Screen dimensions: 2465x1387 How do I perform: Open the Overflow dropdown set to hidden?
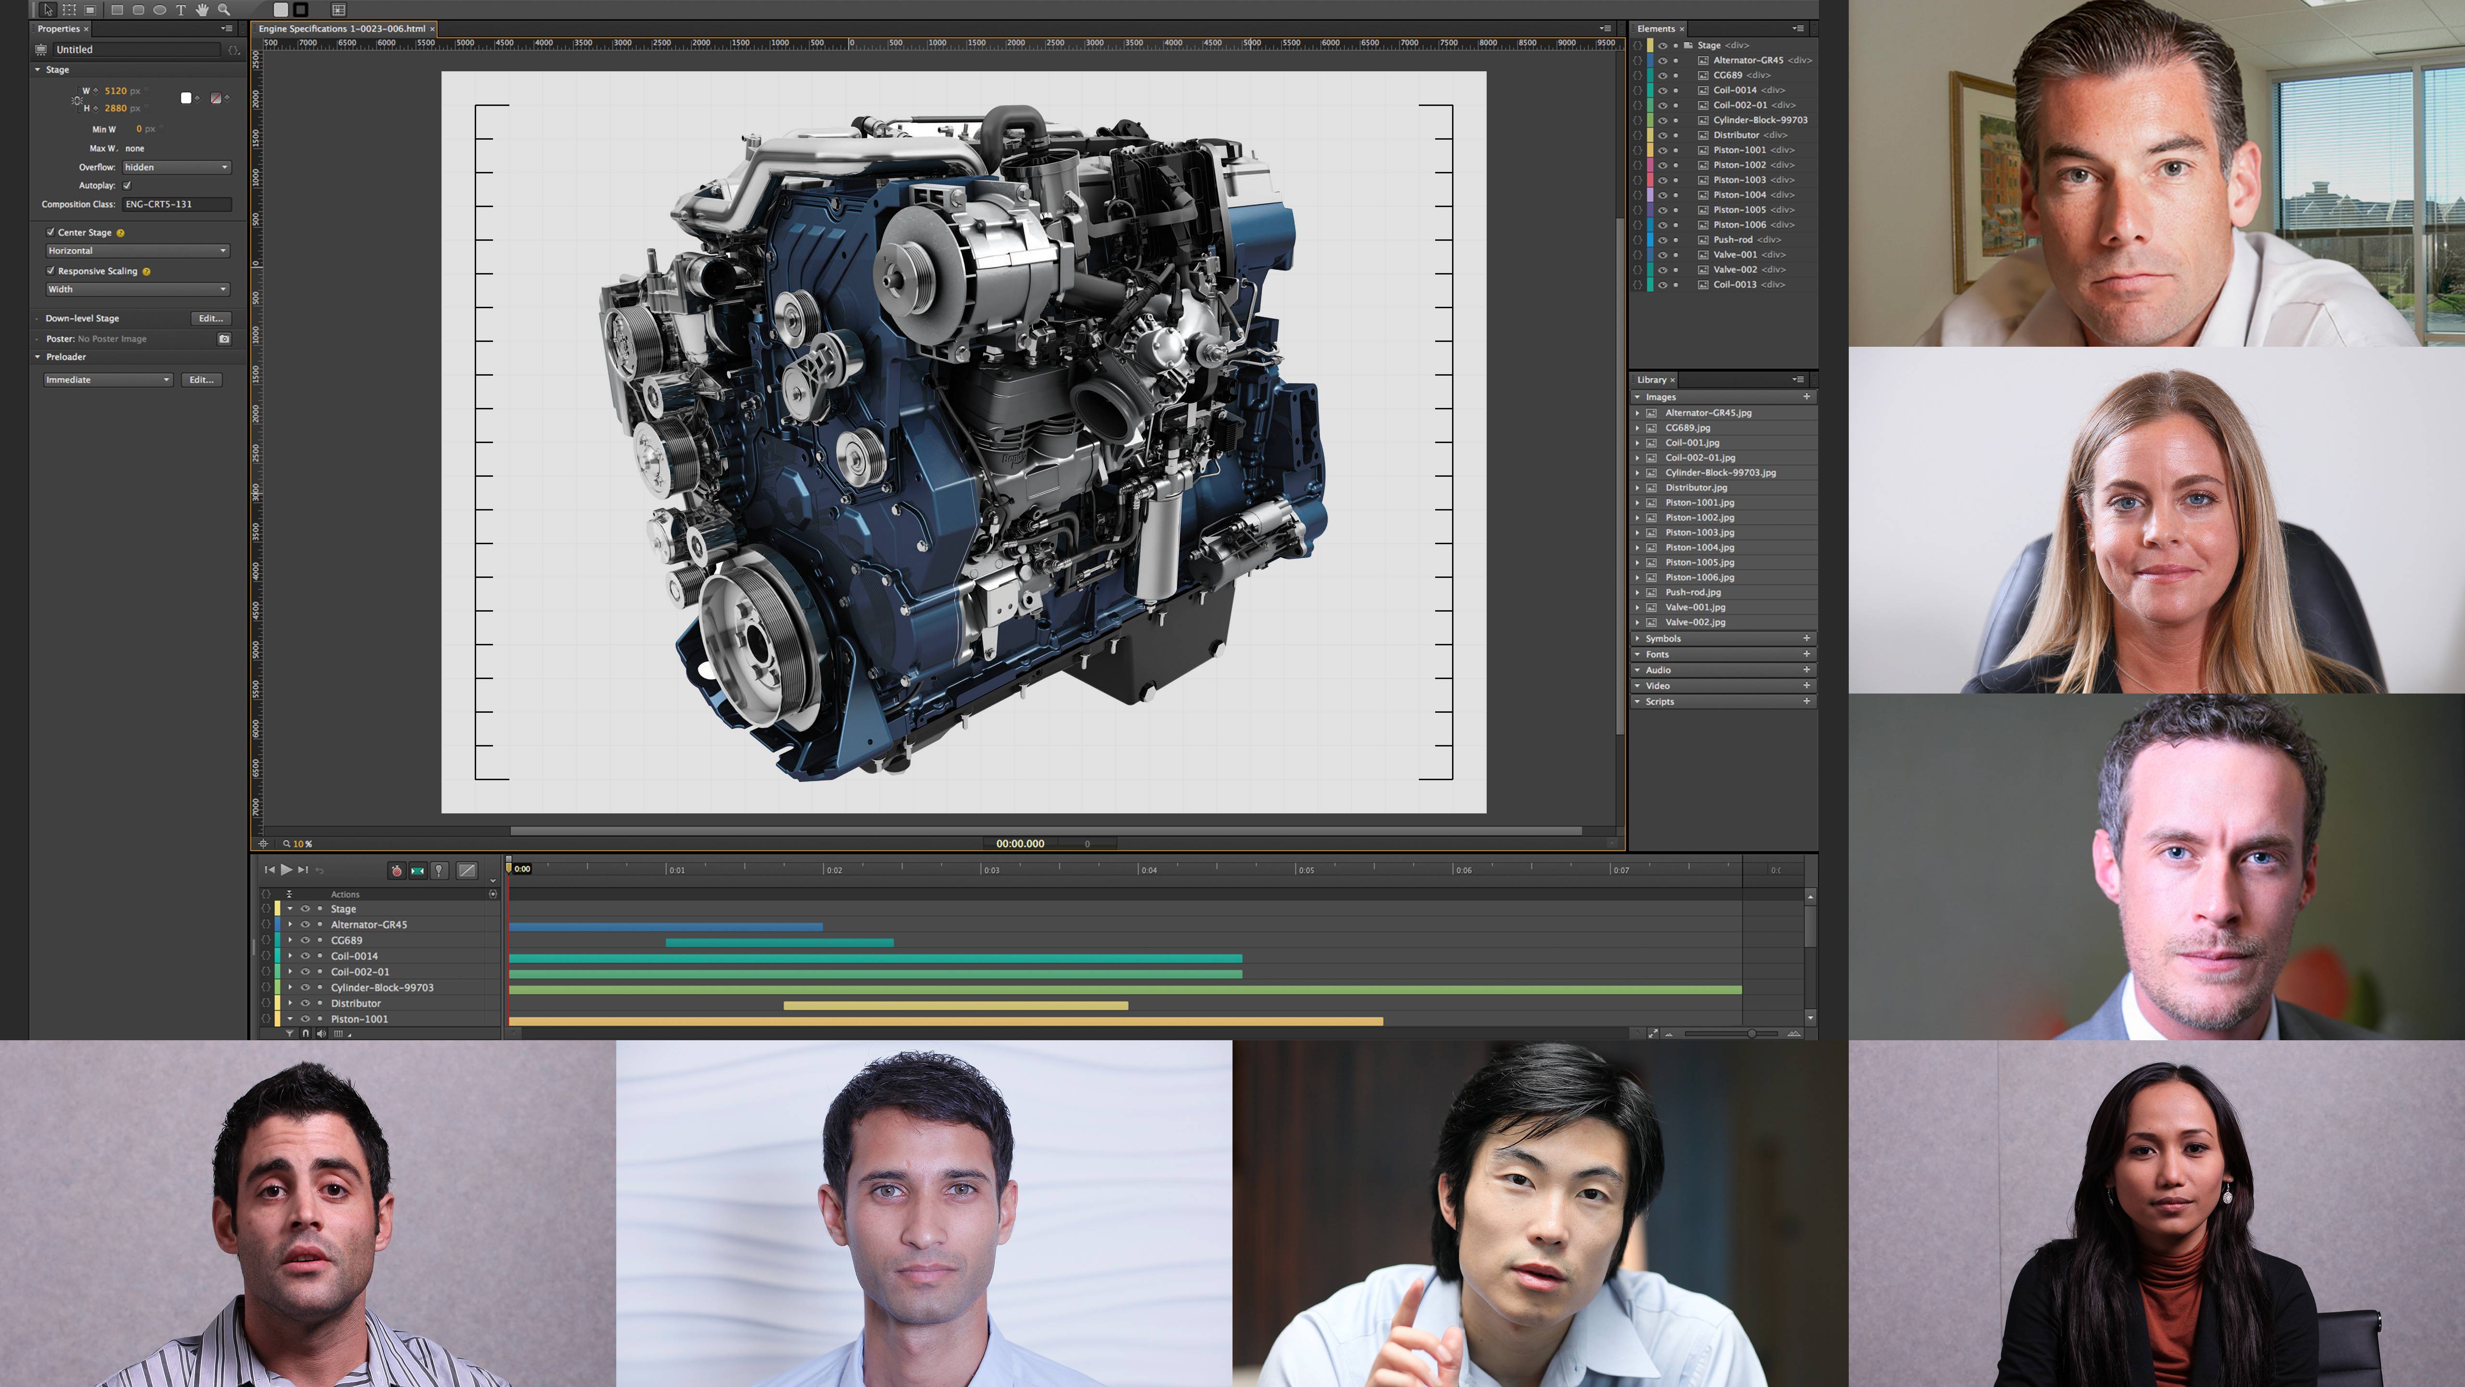coord(177,168)
